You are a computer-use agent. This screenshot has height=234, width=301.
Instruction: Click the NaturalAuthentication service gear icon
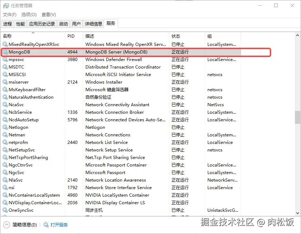[x=5, y=97]
